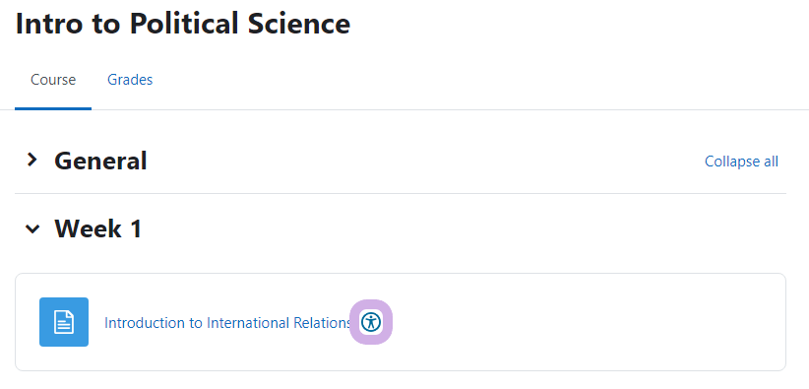The width and height of the screenshot is (809, 389).
Task: Click the white document glyph inside the blue tile
Action: coord(64,322)
